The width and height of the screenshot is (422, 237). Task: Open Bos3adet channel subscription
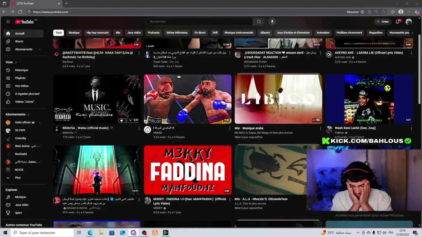coord(23,154)
